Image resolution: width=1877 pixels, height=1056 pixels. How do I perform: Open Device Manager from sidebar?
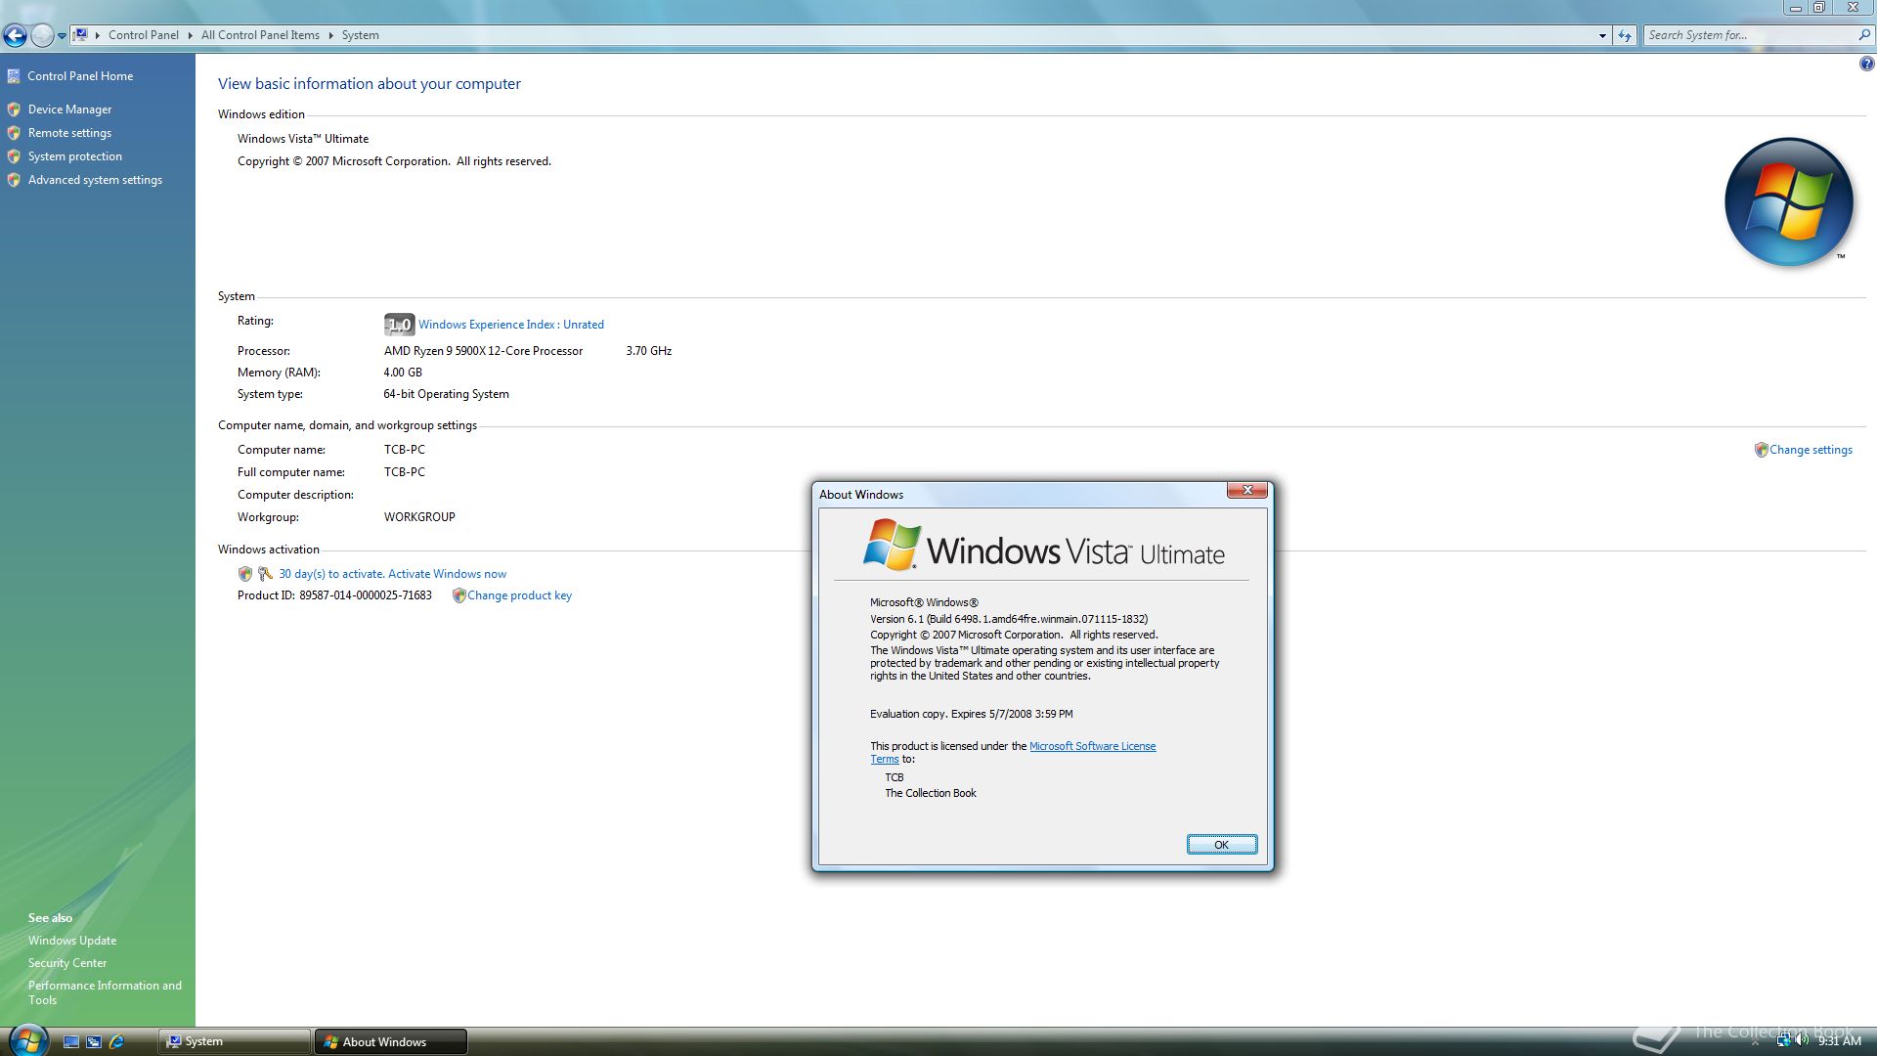click(69, 110)
